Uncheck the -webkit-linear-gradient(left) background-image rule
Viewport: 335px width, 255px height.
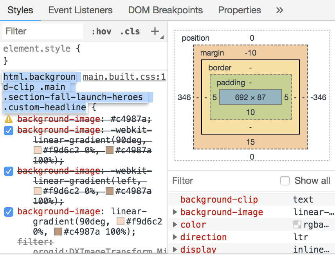tap(9, 171)
